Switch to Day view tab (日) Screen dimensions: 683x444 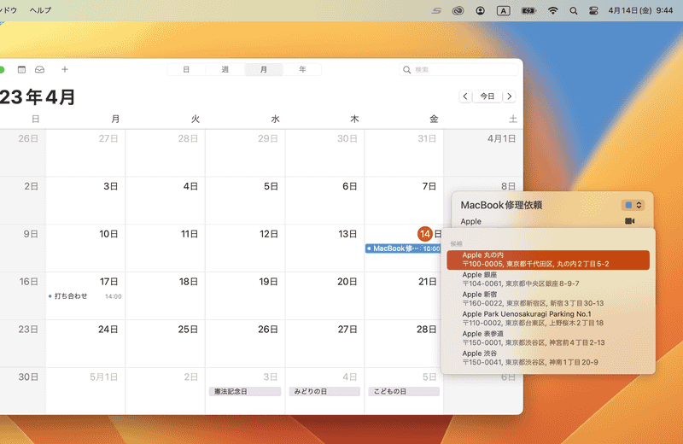pos(186,70)
